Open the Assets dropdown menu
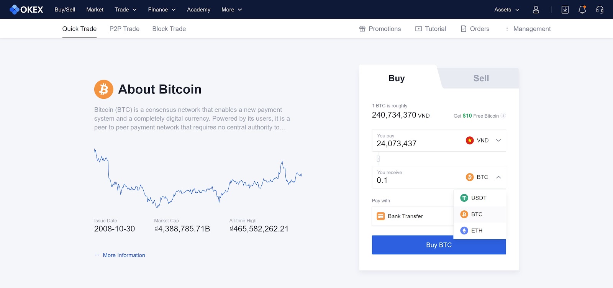Image resolution: width=613 pixels, height=288 pixels. (x=506, y=10)
